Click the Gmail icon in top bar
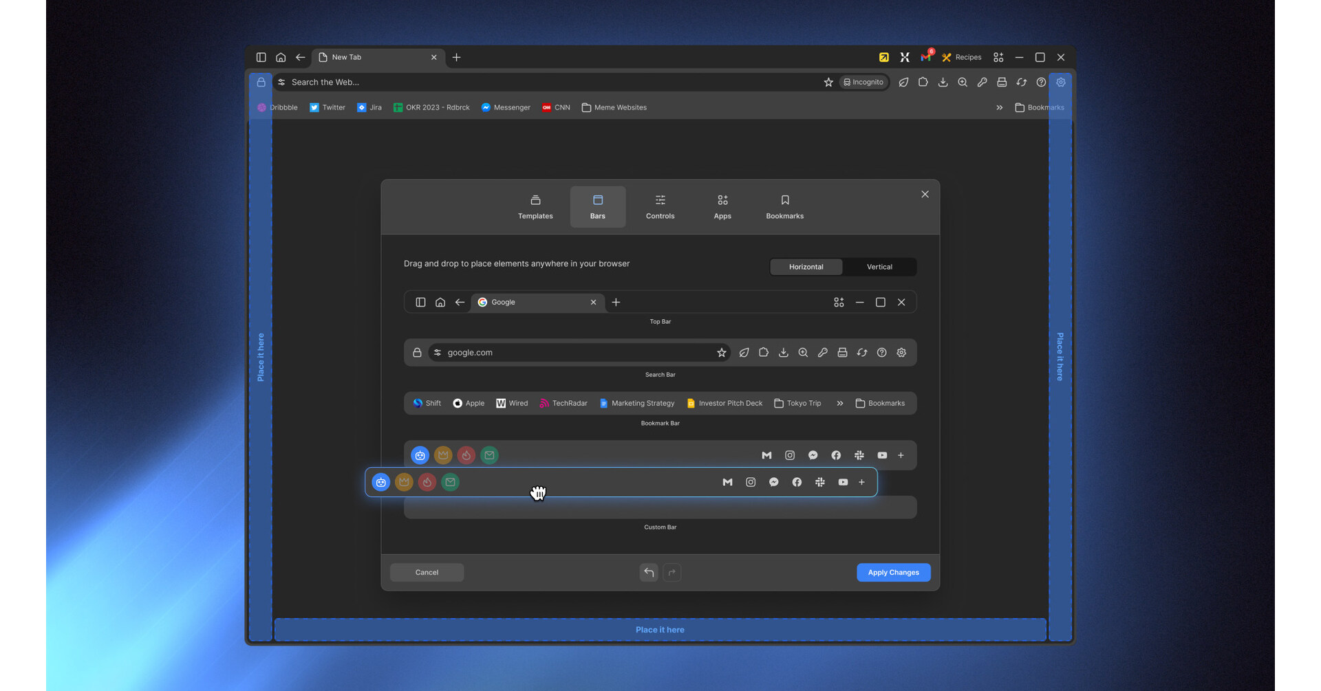The image size is (1321, 691). (x=925, y=58)
